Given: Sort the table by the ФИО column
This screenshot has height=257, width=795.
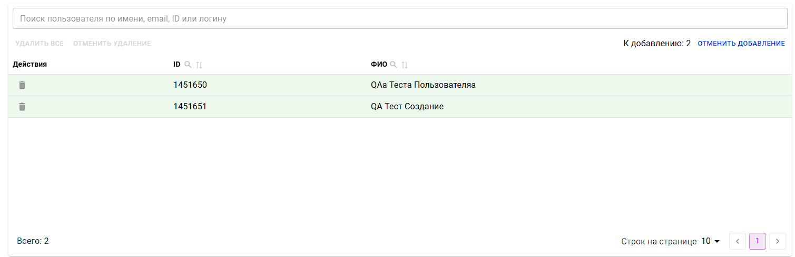Looking at the screenshot, I should pyautogui.click(x=405, y=65).
